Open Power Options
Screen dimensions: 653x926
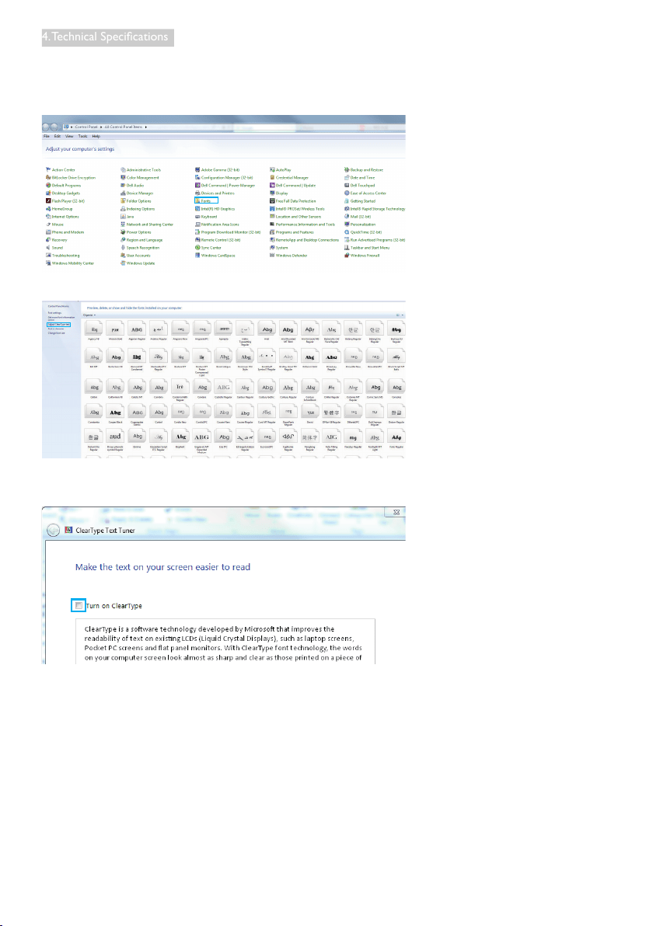[x=136, y=232]
